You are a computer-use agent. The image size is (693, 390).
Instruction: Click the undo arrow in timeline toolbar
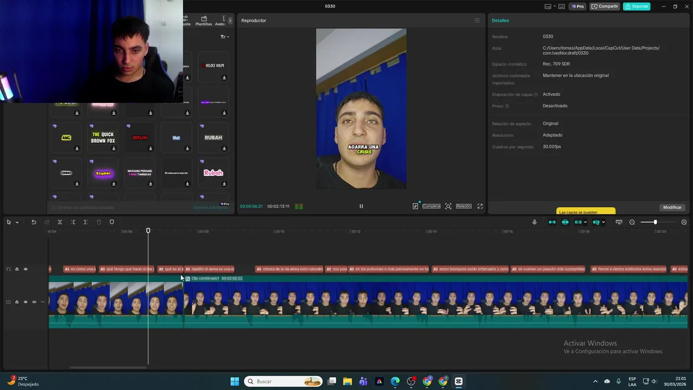pos(34,222)
